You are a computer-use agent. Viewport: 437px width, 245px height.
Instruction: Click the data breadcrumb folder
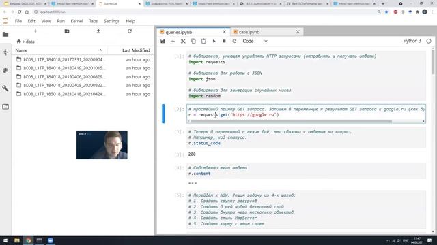(30, 42)
